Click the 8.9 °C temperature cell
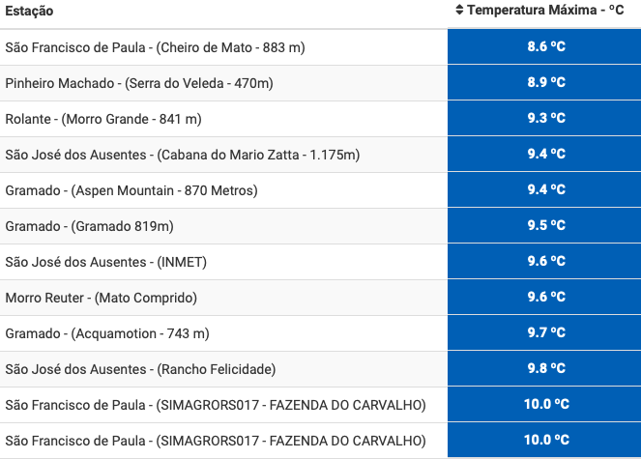Image resolution: width=641 pixels, height=459 pixels. click(x=544, y=82)
